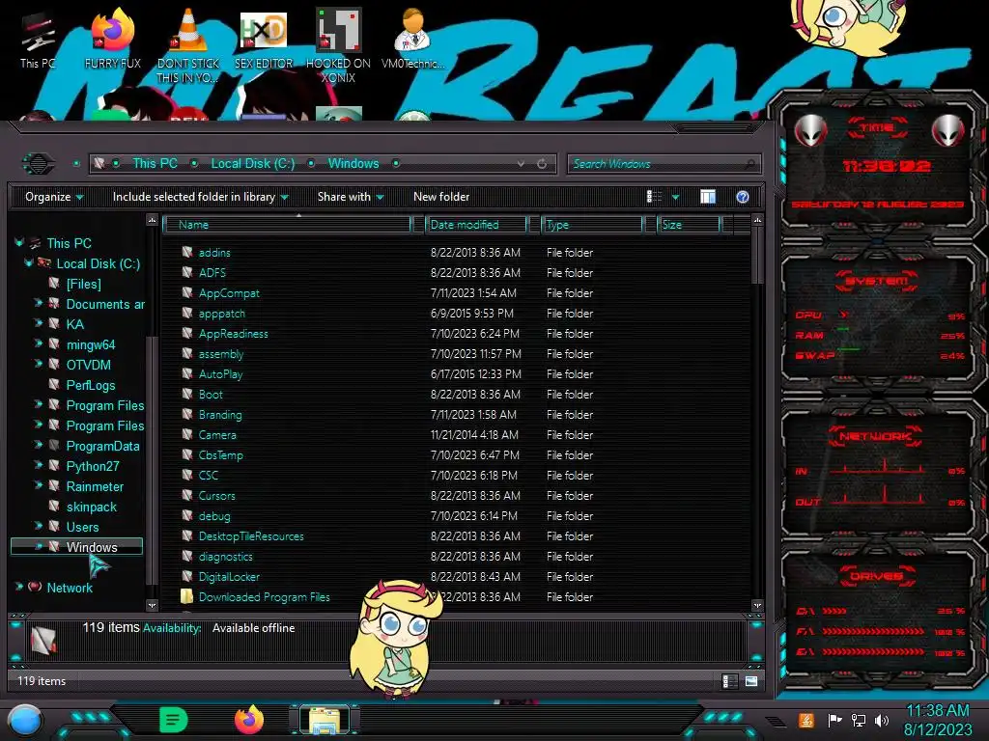
Task: Select the File Explorer taskbar button
Action: point(325,720)
